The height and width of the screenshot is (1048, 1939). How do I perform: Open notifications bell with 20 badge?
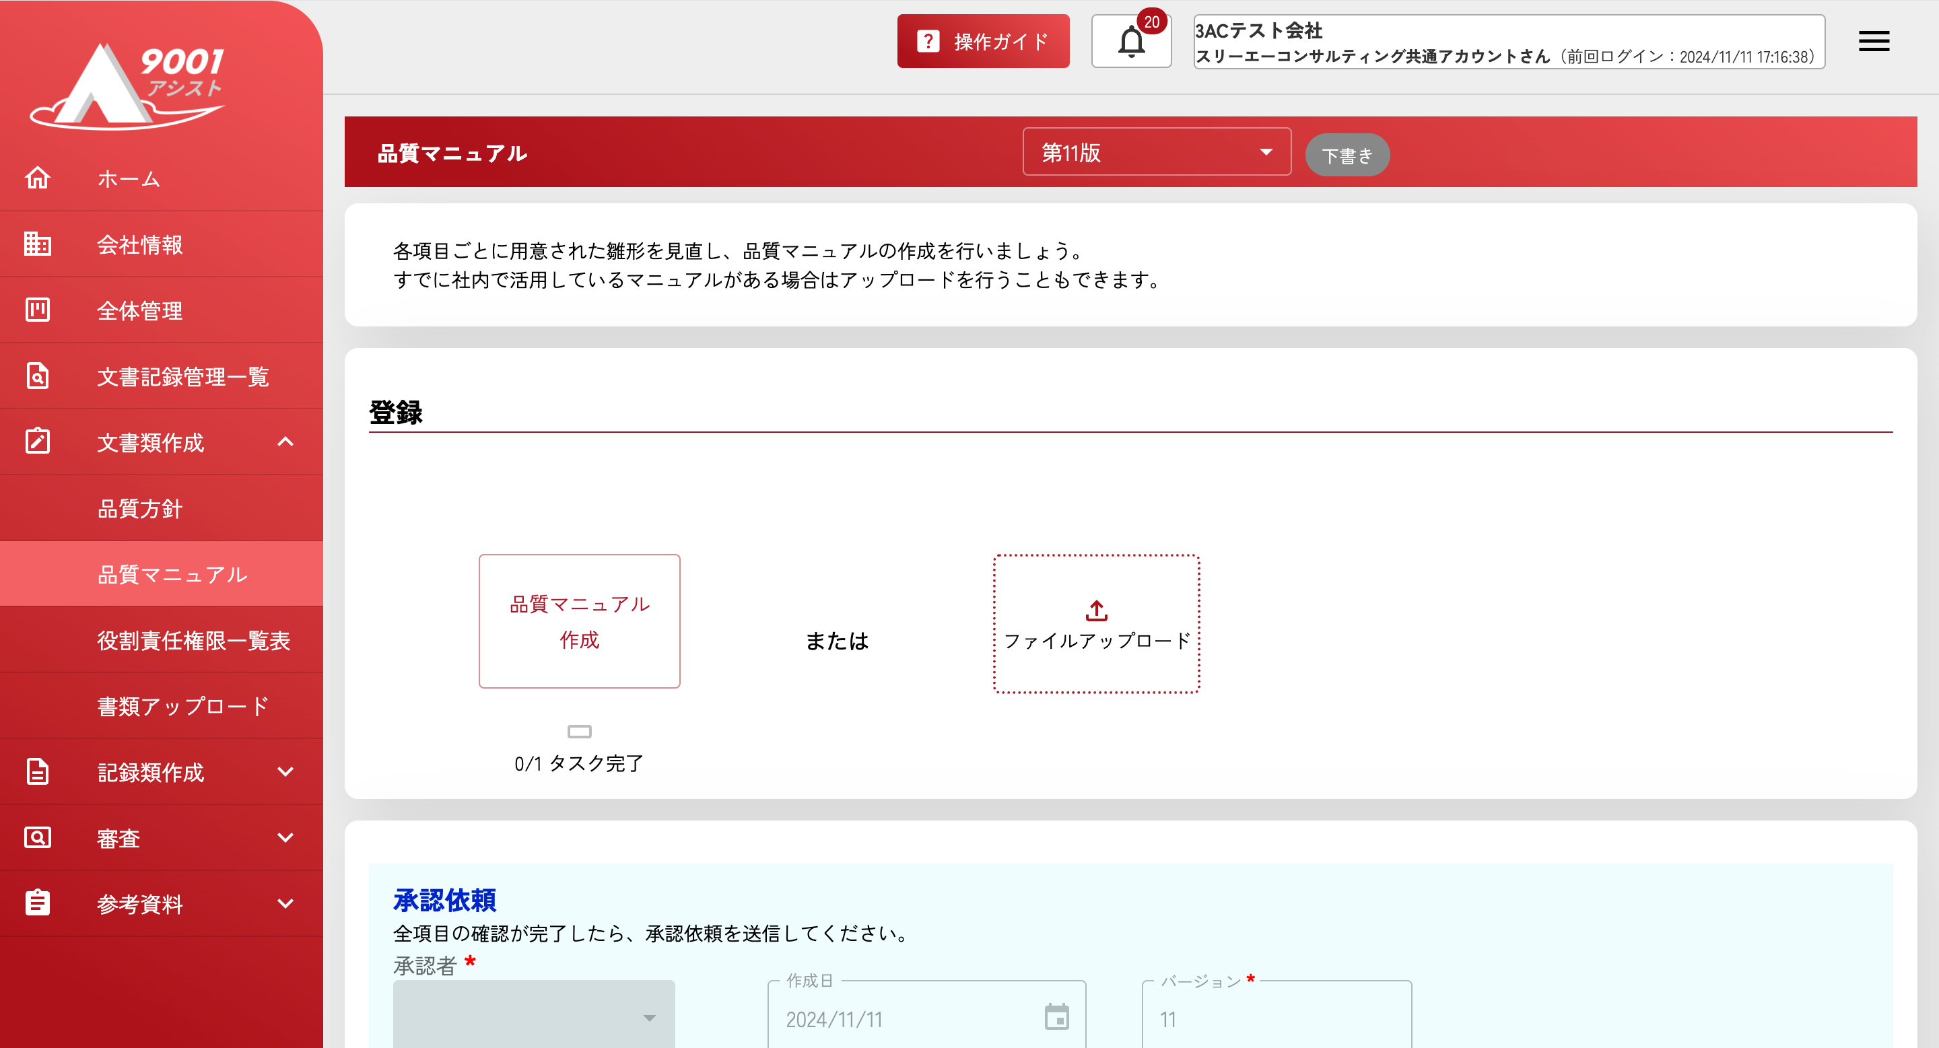tap(1130, 41)
